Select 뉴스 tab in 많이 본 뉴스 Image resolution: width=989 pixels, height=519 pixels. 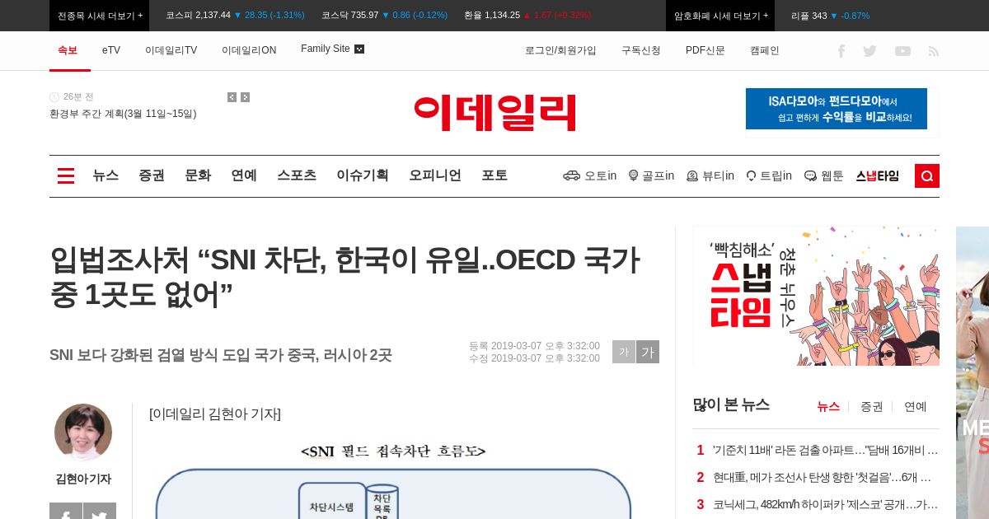pos(828,406)
